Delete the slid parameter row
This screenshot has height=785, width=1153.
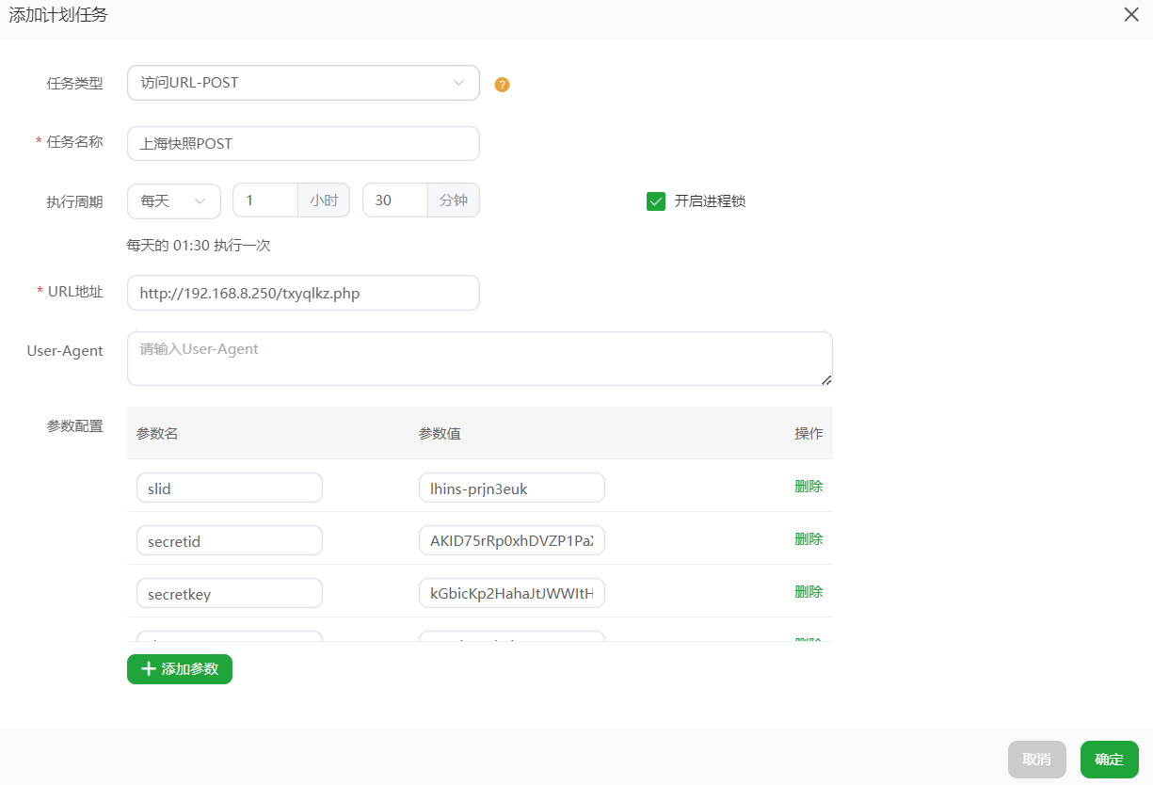point(809,487)
